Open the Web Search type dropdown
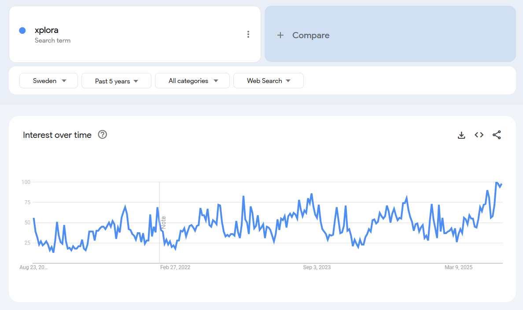 coord(268,81)
